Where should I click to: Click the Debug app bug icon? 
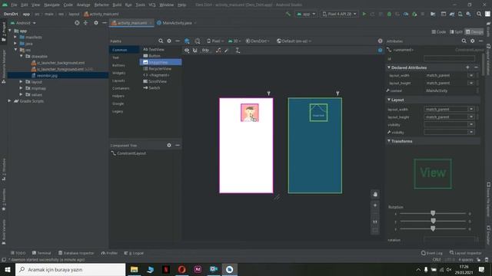click(389, 14)
